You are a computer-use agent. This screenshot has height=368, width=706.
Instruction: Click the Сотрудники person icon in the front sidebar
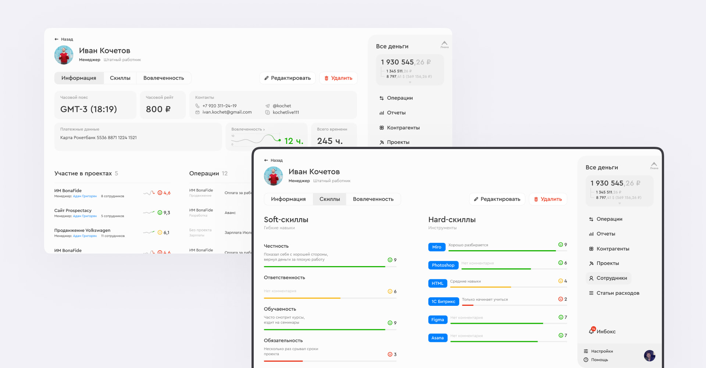tap(591, 278)
